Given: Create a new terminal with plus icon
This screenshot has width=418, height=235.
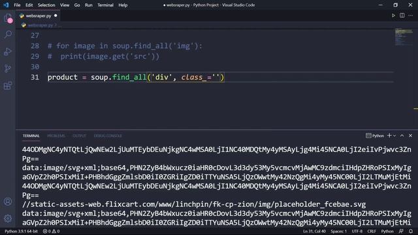Looking at the screenshot, I should [x=389, y=136].
